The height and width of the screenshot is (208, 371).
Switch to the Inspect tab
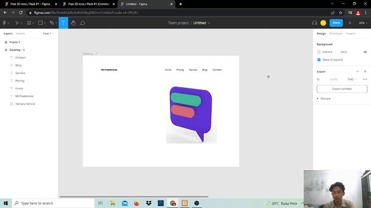tap(350, 34)
